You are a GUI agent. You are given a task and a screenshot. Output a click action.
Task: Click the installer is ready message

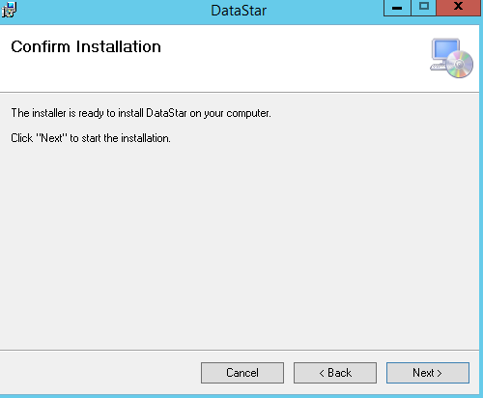(x=141, y=113)
